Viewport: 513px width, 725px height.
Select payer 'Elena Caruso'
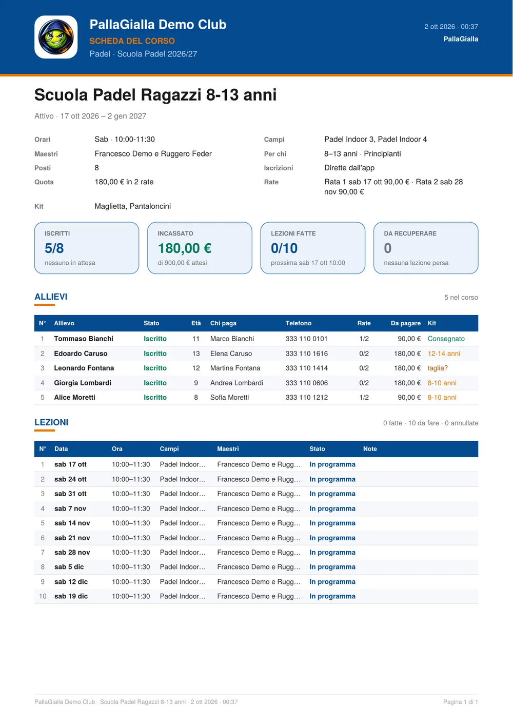[x=231, y=354]
